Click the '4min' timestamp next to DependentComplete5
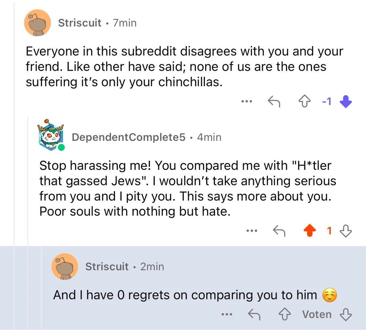Viewport: 366px width, 330px height. [209, 137]
